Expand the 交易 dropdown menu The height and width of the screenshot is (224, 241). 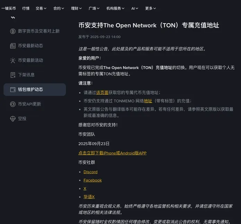(41, 8)
